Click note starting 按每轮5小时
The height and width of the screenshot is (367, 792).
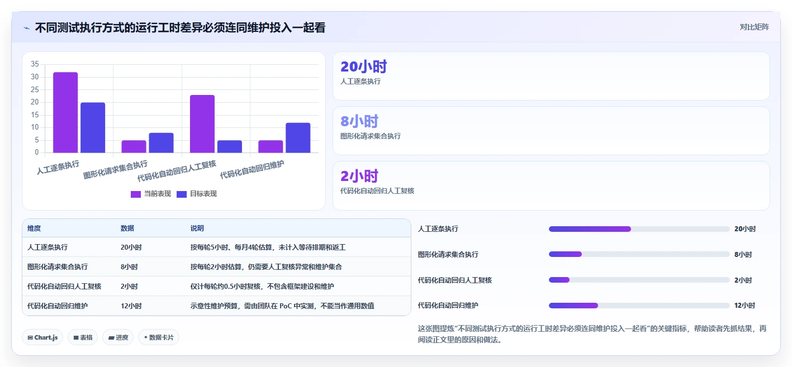(x=268, y=247)
